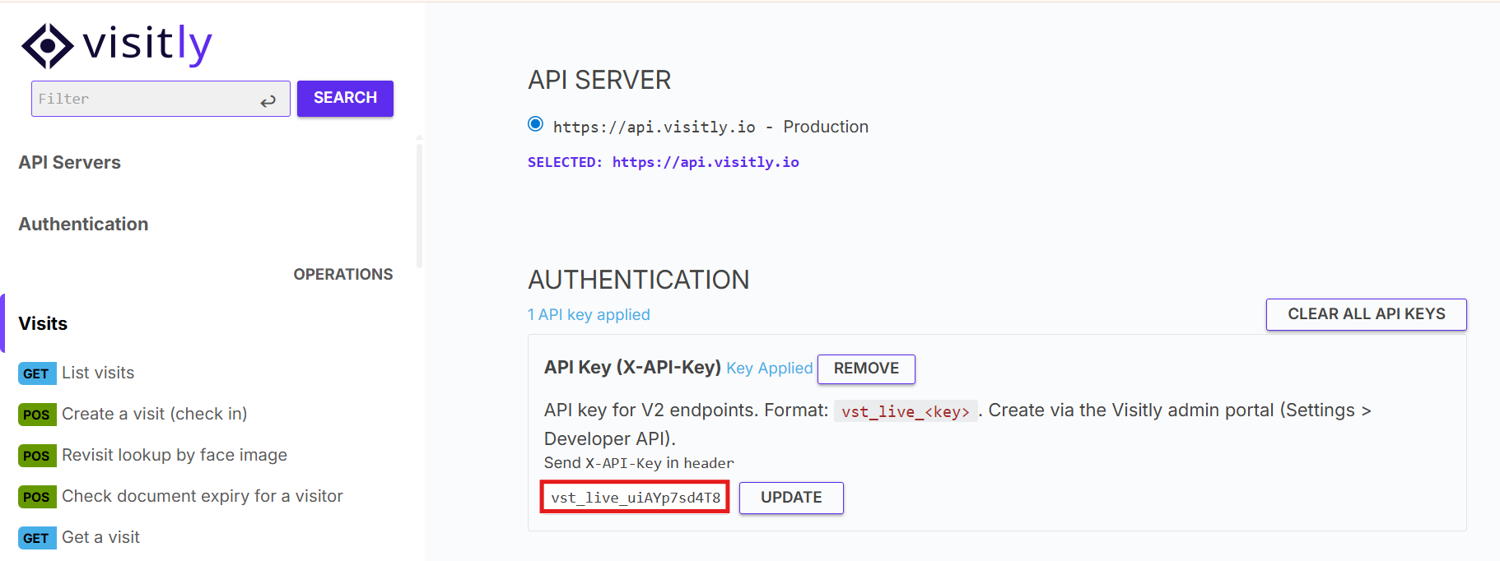This screenshot has height=561, width=1500.
Task: Open Create a visit (check in) endpoint
Action: (155, 414)
